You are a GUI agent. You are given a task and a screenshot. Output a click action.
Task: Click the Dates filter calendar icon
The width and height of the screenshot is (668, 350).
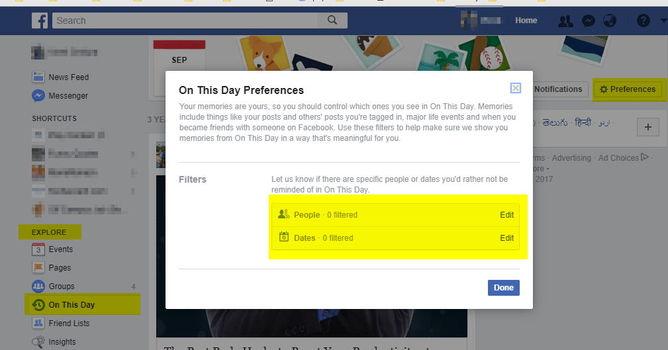click(x=284, y=238)
